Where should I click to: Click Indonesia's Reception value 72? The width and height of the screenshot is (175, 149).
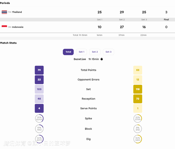click(138, 99)
